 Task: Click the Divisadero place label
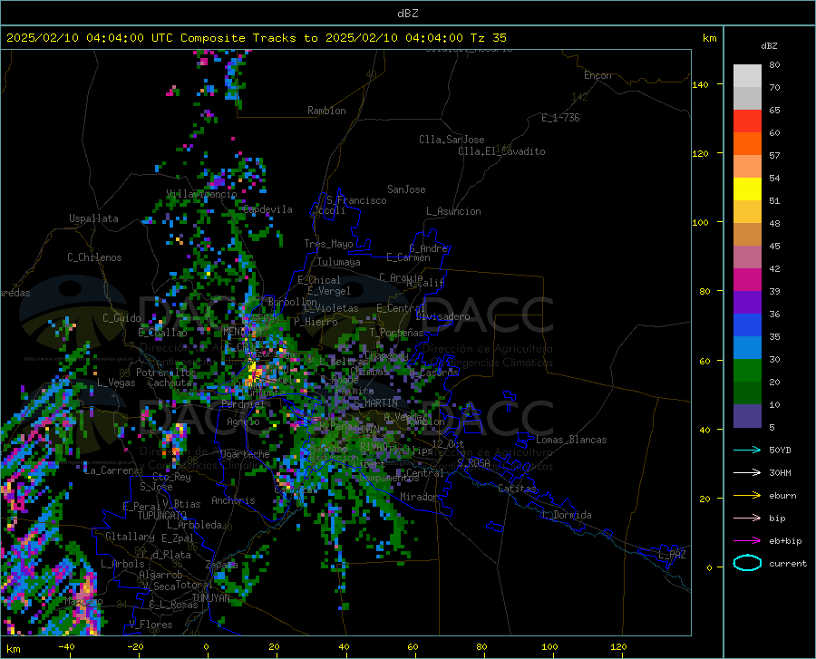tap(442, 316)
